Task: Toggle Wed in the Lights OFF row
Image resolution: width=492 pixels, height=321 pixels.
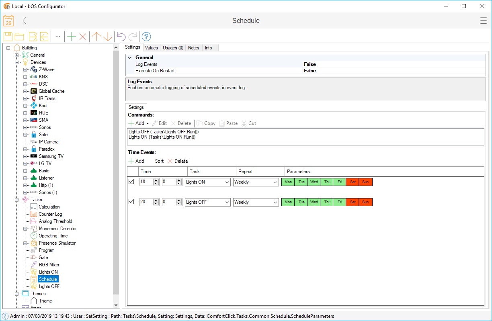Action: [314, 202]
